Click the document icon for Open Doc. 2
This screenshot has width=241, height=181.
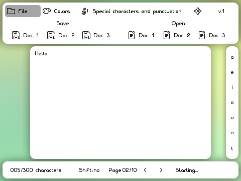click(x=167, y=35)
